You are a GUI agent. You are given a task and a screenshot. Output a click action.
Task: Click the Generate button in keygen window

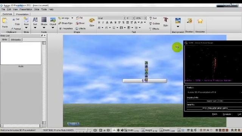pos(227,114)
